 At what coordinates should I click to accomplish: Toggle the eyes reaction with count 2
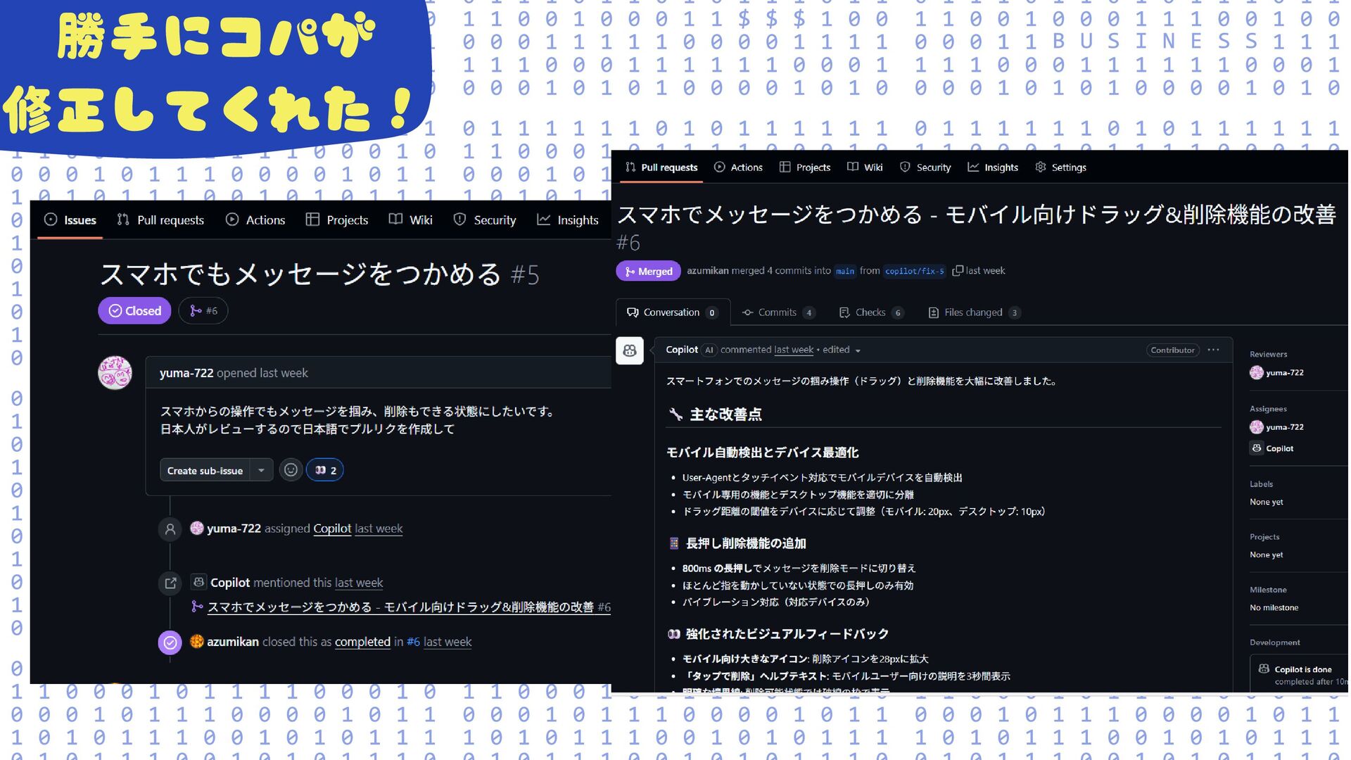(325, 470)
